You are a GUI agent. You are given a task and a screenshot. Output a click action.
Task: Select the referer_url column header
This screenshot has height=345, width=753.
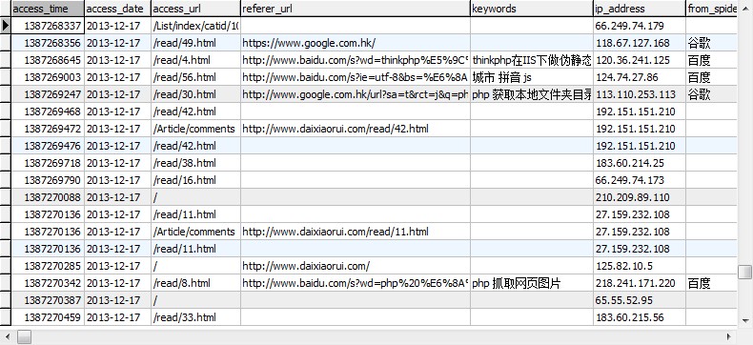355,9
